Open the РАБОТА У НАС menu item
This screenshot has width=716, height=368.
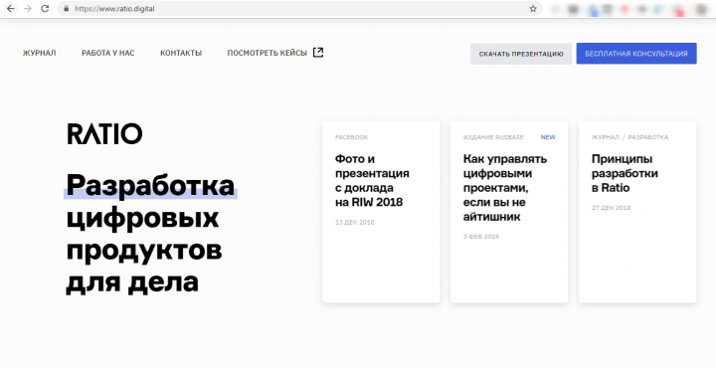108,53
